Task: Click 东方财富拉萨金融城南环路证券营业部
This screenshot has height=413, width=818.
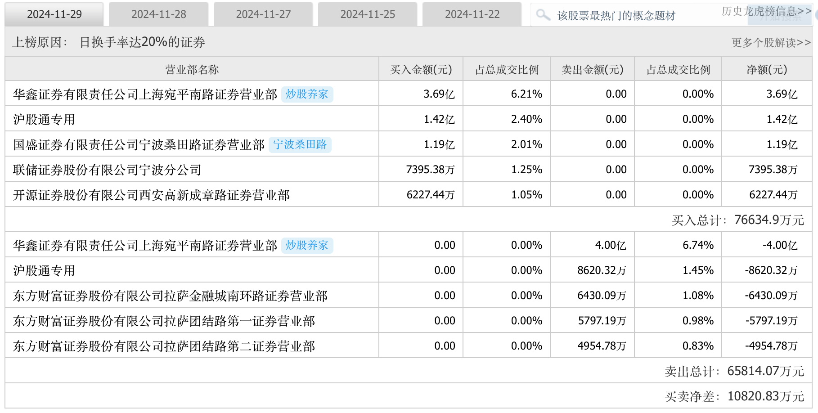Action: tap(171, 296)
